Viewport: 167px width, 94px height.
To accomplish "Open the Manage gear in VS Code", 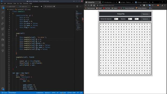I will tap(3, 89).
